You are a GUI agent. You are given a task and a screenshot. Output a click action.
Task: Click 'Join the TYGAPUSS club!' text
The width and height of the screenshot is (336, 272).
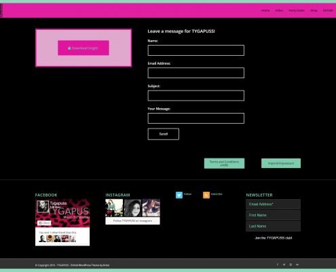click(274, 238)
